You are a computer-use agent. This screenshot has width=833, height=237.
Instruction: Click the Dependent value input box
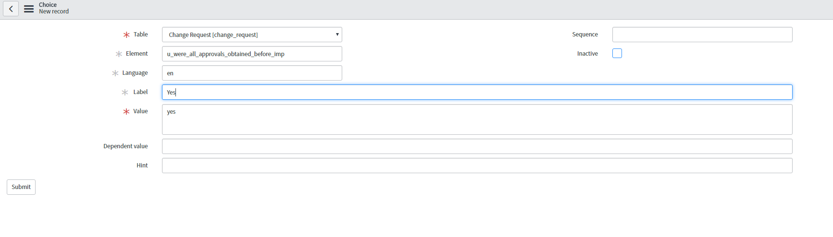[x=477, y=146]
